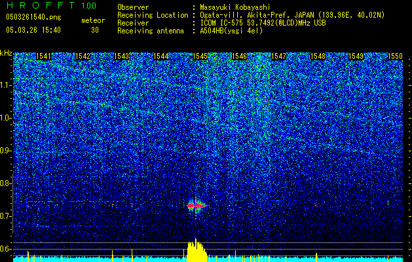Click the large yellow signal peak at the bottom

(197, 250)
